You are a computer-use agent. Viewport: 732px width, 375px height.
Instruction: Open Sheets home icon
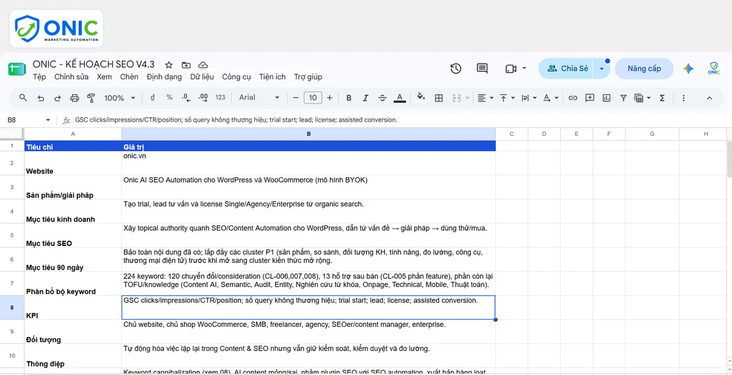point(17,69)
